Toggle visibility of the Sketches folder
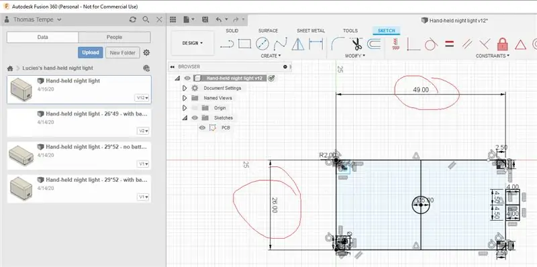 pyautogui.click(x=195, y=118)
